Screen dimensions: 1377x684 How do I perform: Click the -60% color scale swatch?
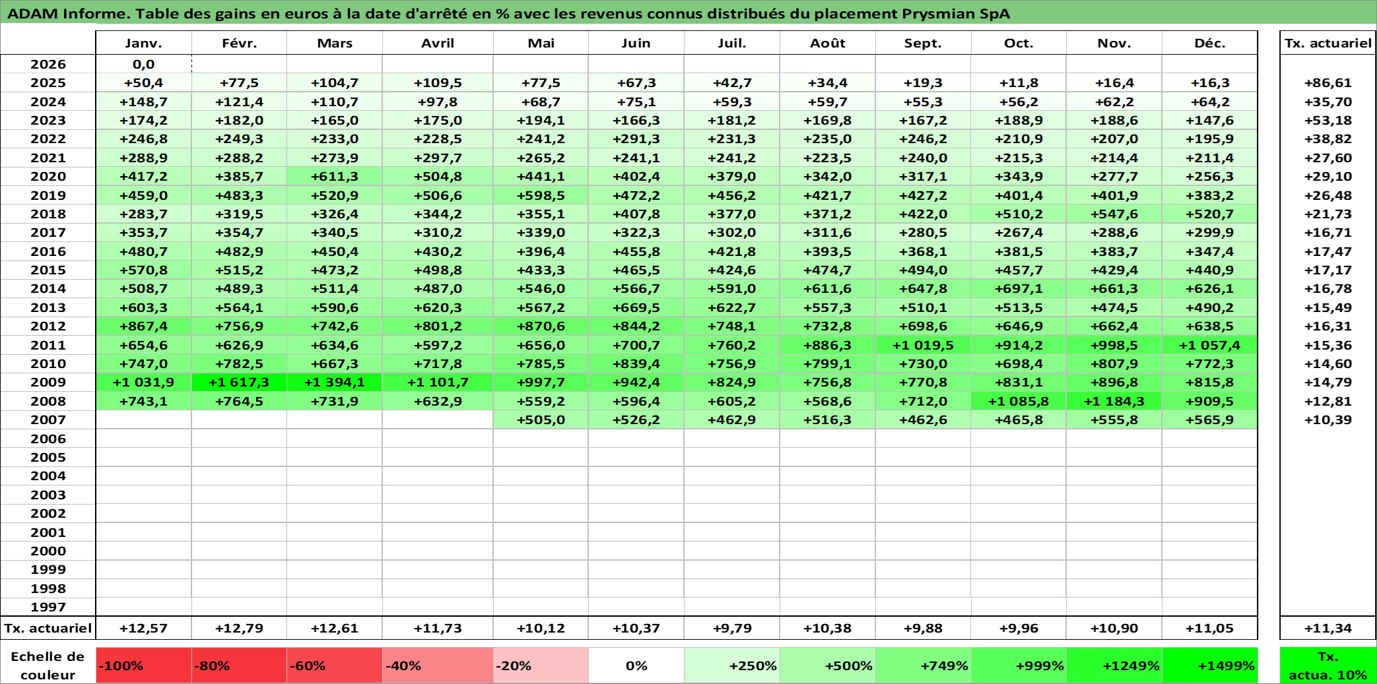(x=335, y=666)
